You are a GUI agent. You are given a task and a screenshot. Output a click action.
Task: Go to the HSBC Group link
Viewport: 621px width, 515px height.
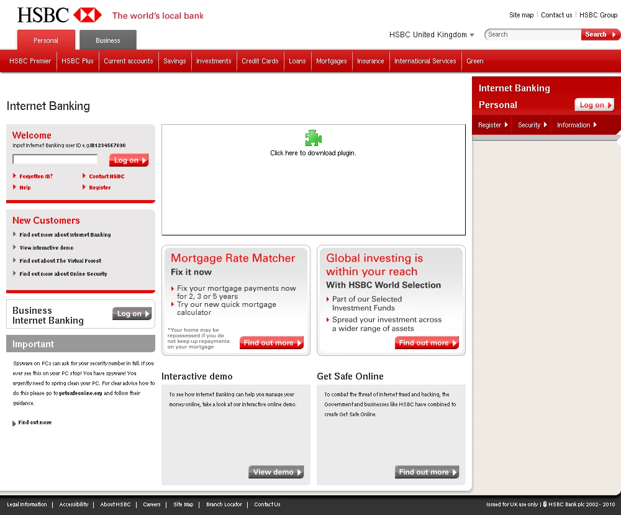[598, 15]
